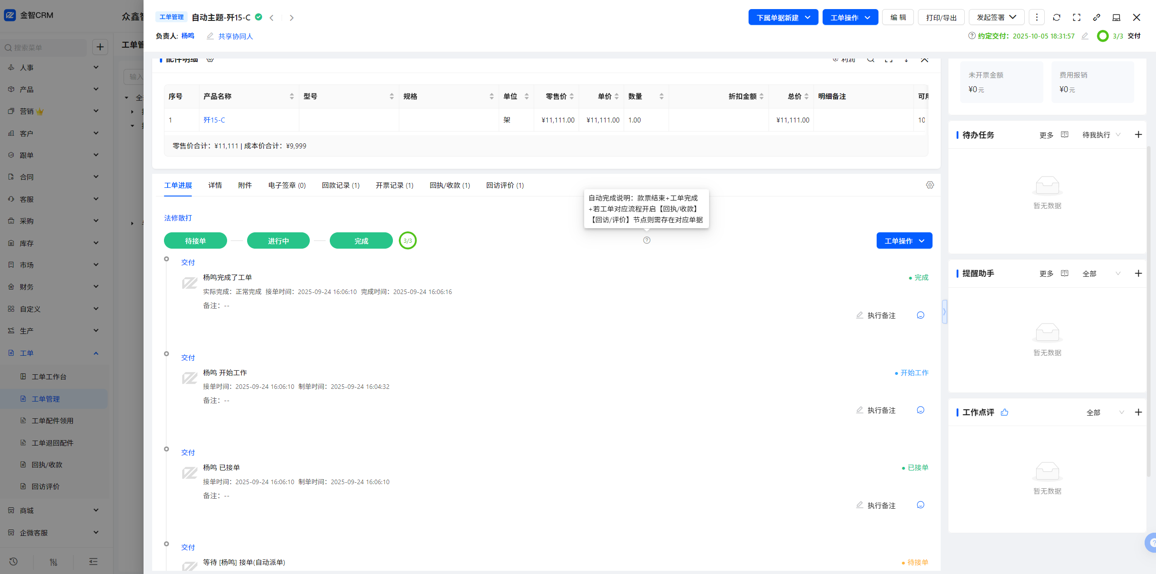Open the 下属单据新建 dropdown
The height and width of the screenshot is (574, 1156).
coord(783,17)
